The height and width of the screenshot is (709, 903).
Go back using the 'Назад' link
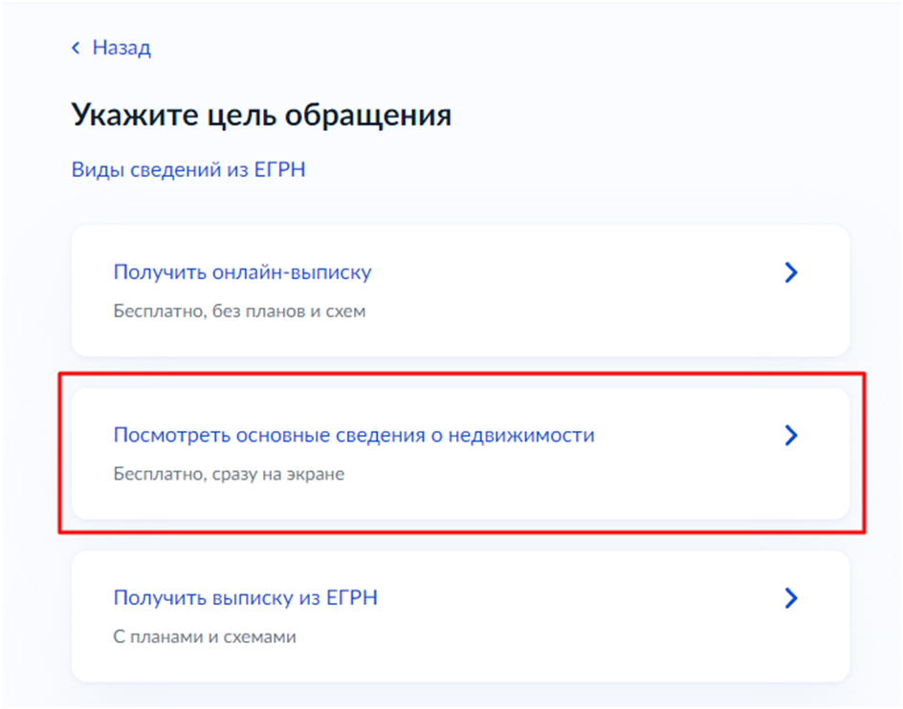(121, 48)
